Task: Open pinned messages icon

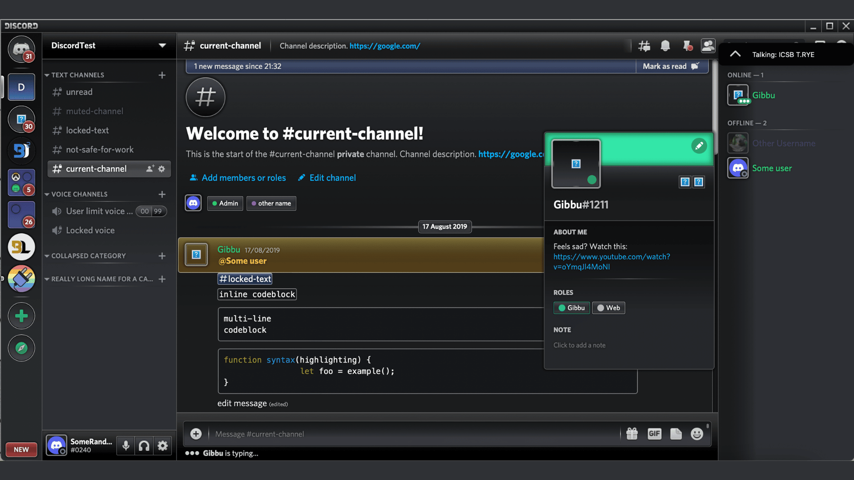Action: tap(687, 46)
